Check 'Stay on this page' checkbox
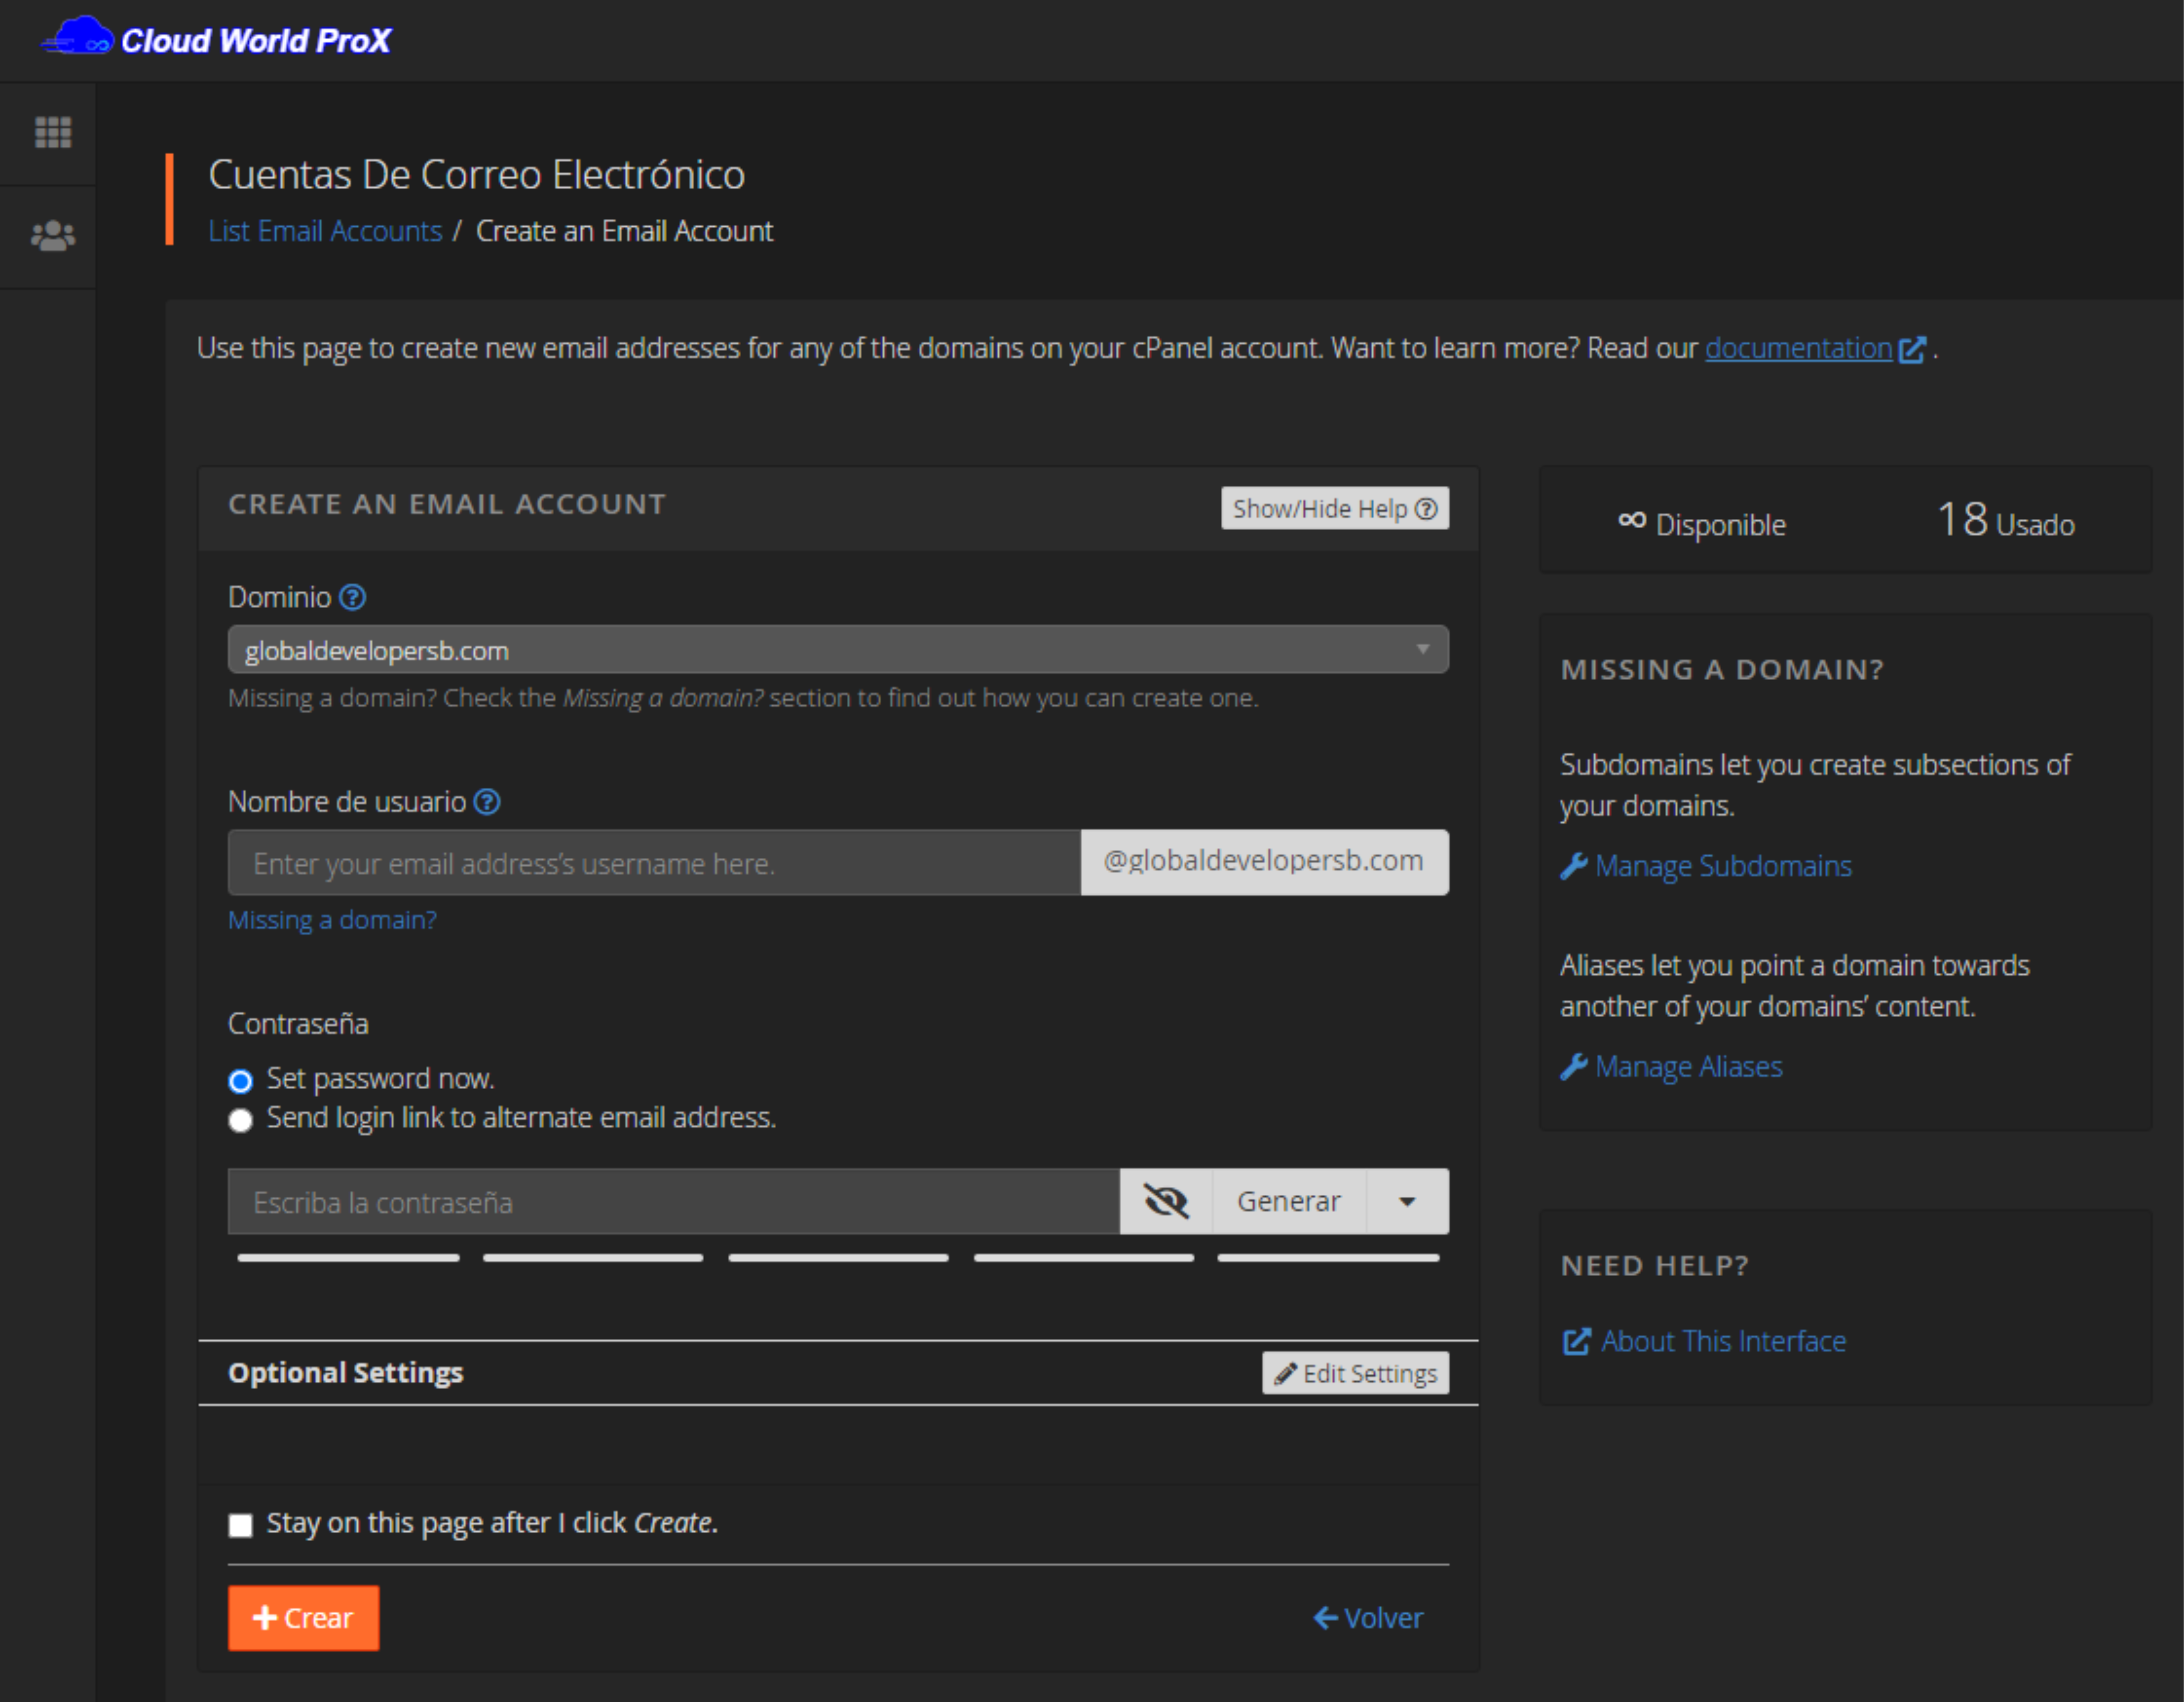 coord(240,1524)
